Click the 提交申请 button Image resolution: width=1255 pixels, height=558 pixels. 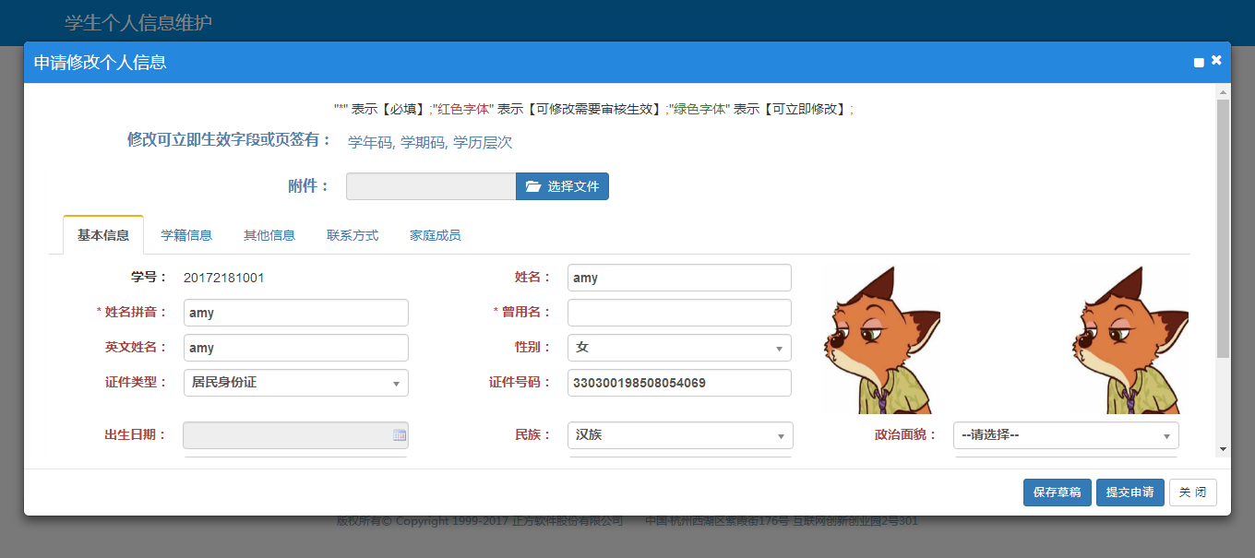click(1130, 493)
